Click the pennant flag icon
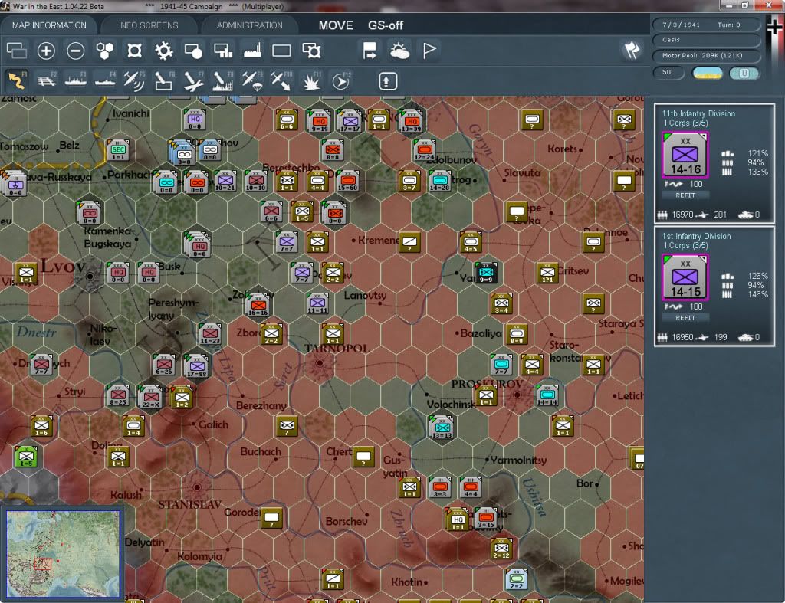The height and width of the screenshot is (603, 785). coord(429,51)
